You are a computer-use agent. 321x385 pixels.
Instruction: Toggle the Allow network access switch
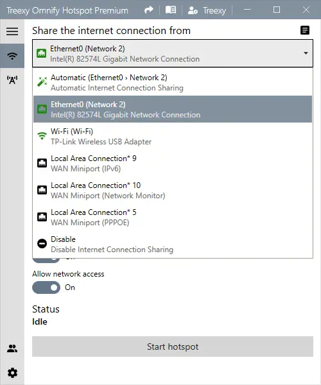tap(46, 287)
